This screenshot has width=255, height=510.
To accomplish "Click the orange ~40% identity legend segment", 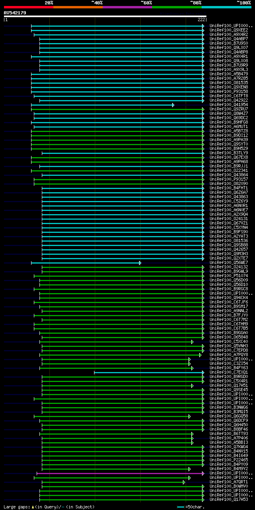I will coord(78,7).
